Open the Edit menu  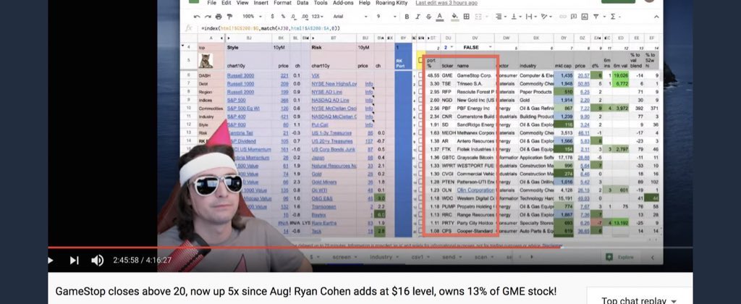click(x=226, y=3)
